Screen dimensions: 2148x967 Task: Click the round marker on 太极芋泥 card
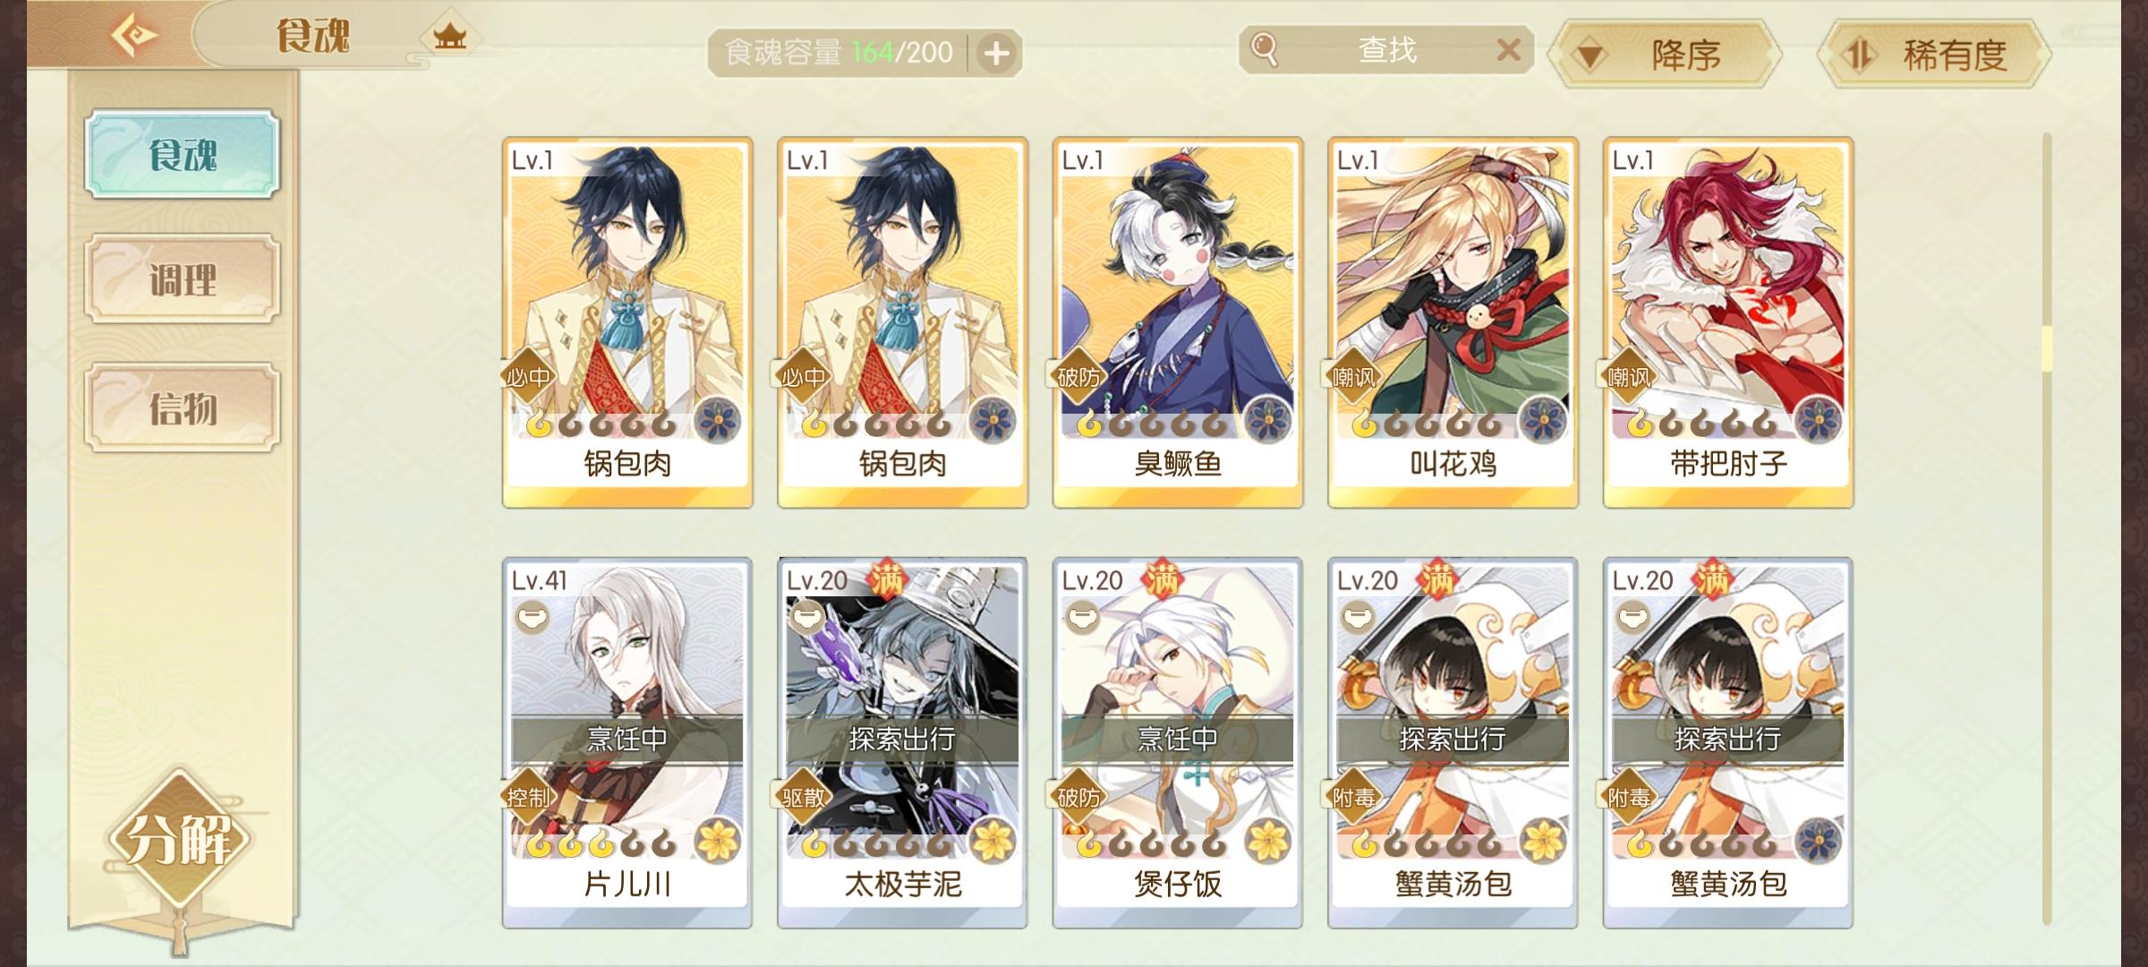(807, 616)
